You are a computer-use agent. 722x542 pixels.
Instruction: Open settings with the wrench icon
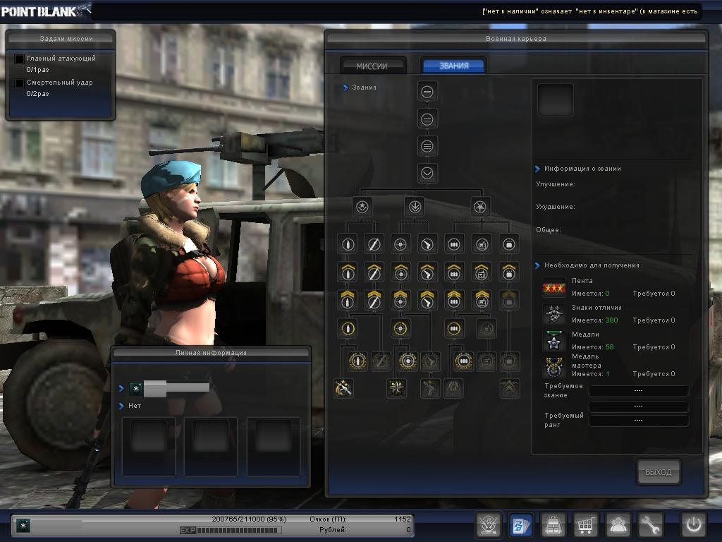click(651, 526)
